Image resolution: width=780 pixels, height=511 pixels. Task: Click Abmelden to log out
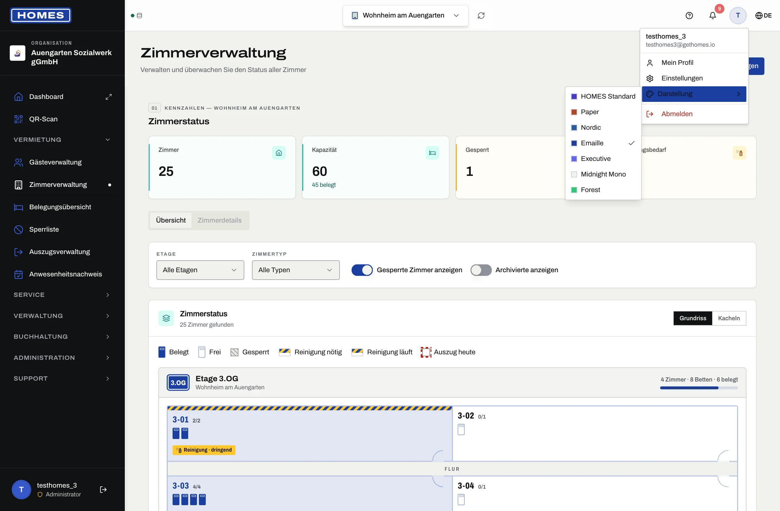[x=694, y=114]
